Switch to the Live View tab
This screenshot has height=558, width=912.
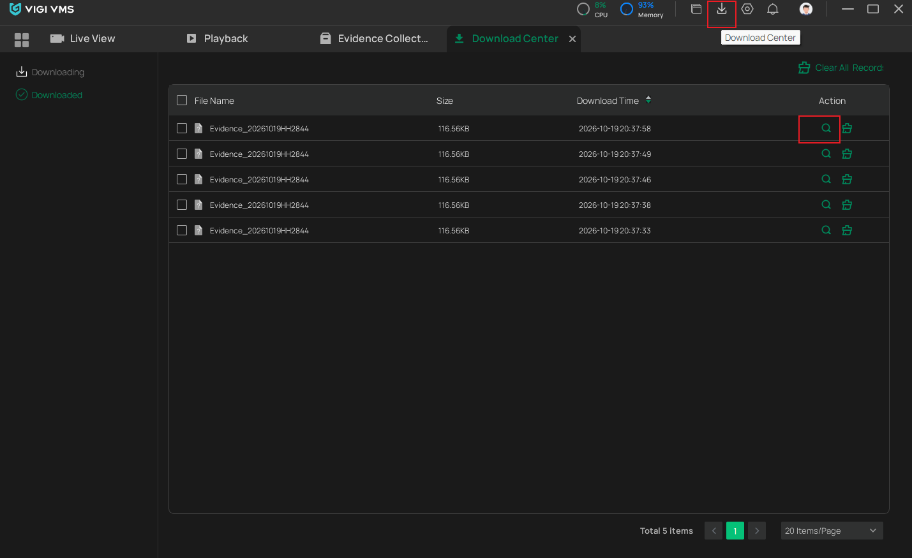(x=83, y=38)
